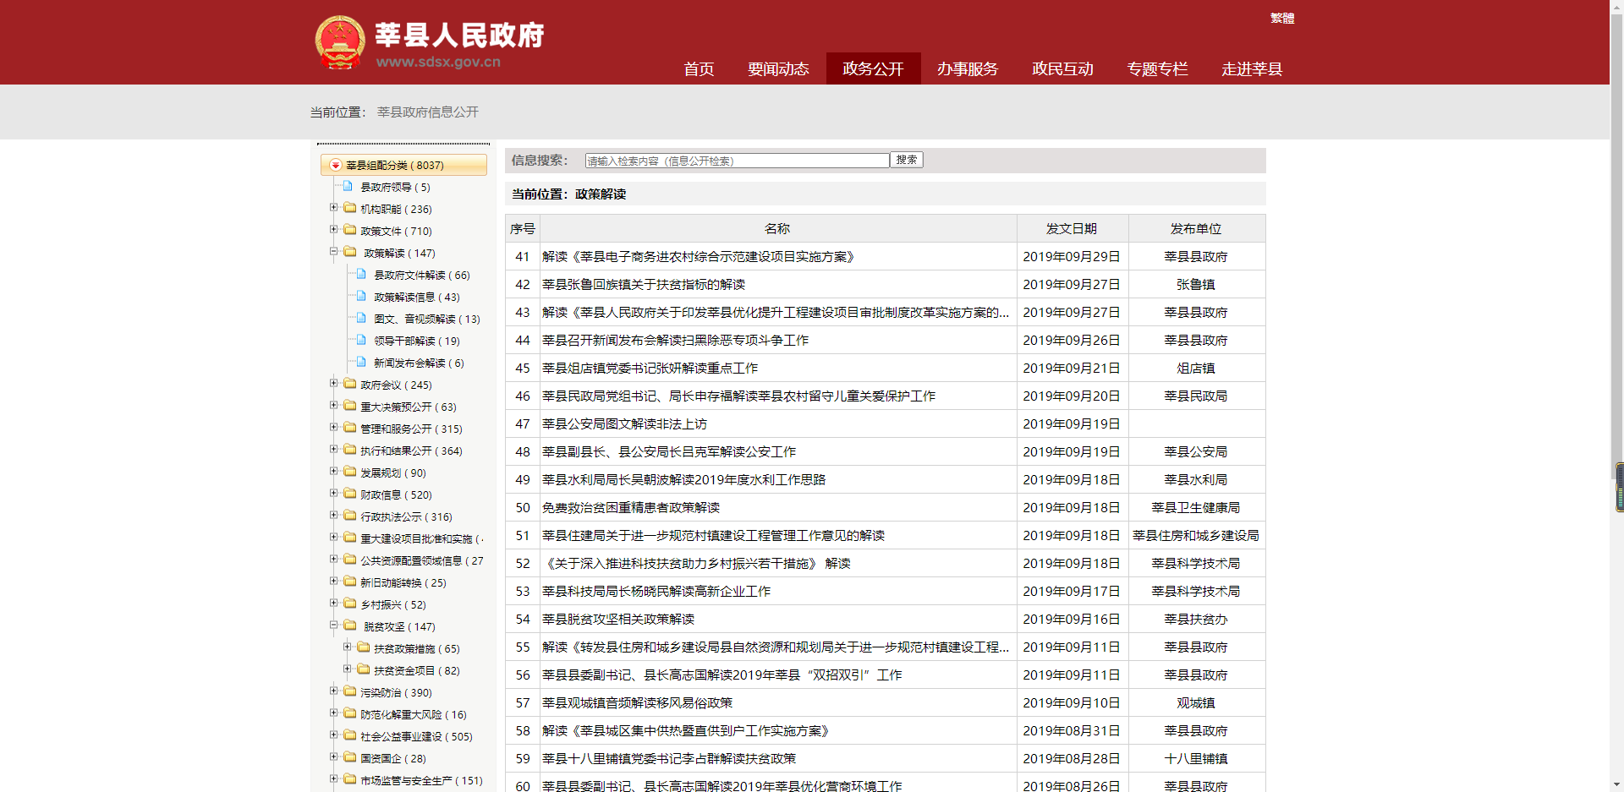1624x792 pixels.
Task: Expand the 扶贫政策措施 subfolder
Action: click(347, 647)
